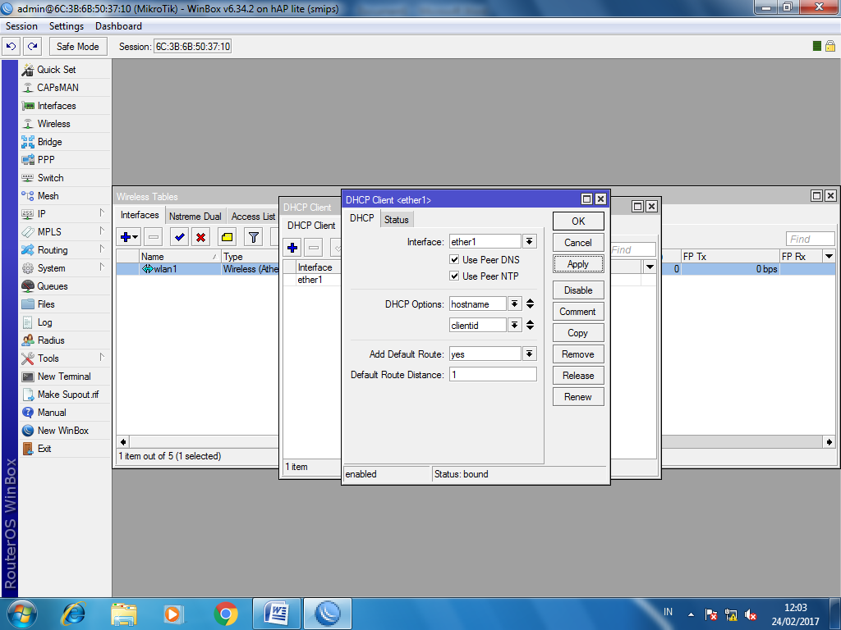Expand IP submenu
This screenshot has height=630, width=841.
pos(102,213)
